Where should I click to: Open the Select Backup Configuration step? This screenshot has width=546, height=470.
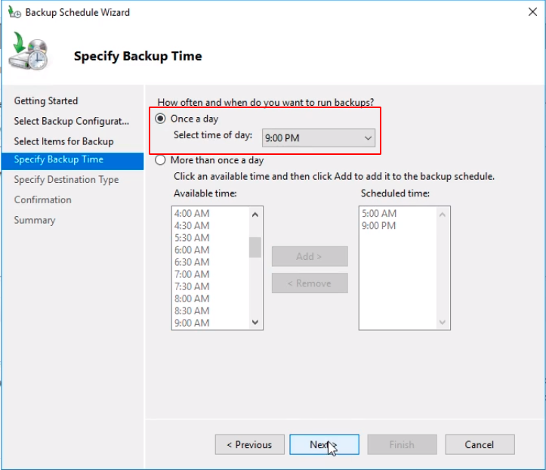(x=72, y=121)
